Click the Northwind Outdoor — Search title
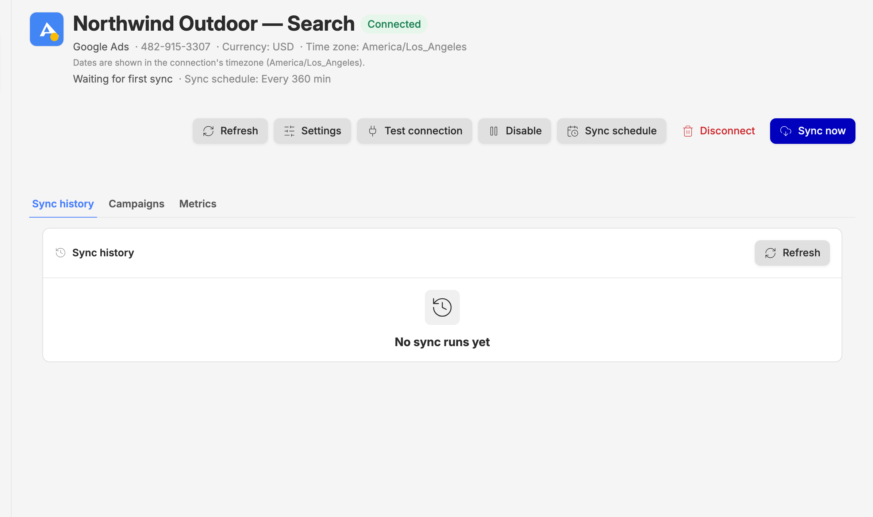The width and height of the screenshot is (873, 517). click(214, 24)
